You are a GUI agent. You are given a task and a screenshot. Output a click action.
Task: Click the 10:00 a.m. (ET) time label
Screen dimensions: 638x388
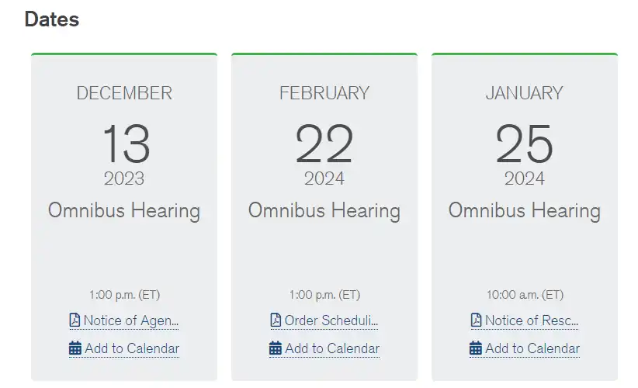click(525, 294)
